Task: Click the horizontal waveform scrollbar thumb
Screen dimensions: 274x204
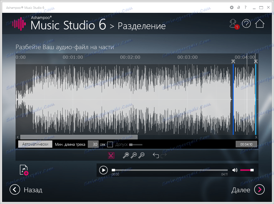Action: (x=79, y=137)
